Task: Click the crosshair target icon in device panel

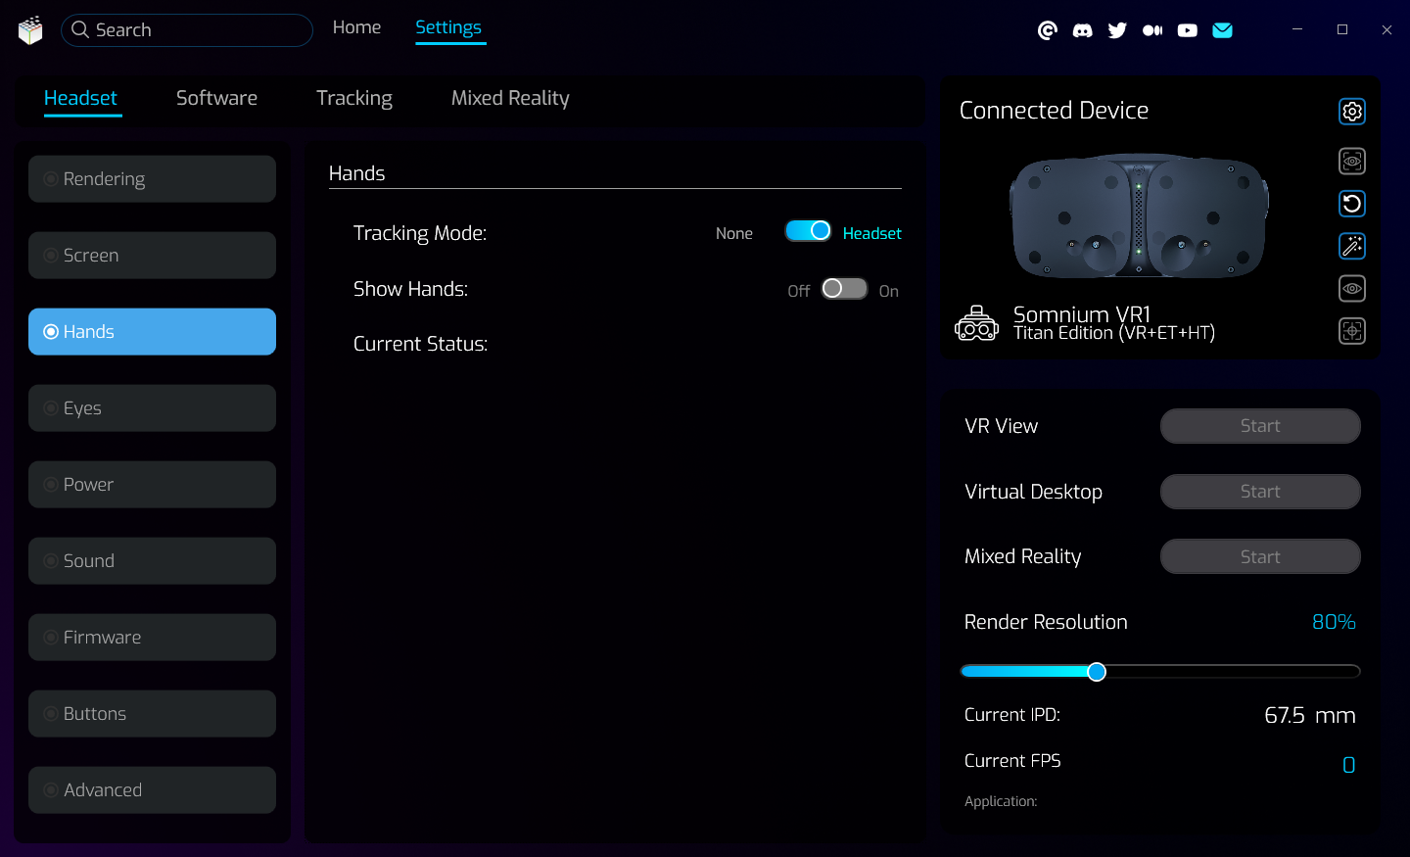Action: click(x=1351, y=331)
